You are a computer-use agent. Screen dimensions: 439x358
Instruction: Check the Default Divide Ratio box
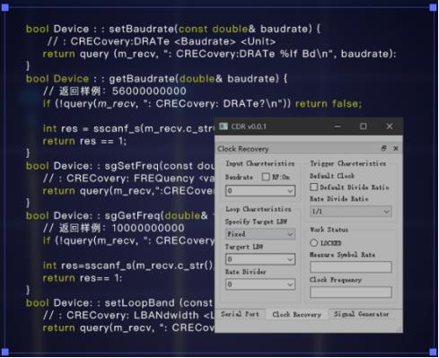[x=313, y=188]
